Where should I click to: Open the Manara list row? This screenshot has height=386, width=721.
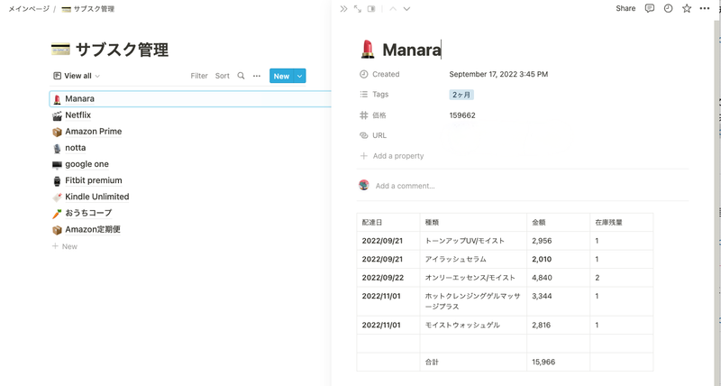pos(190,99)
